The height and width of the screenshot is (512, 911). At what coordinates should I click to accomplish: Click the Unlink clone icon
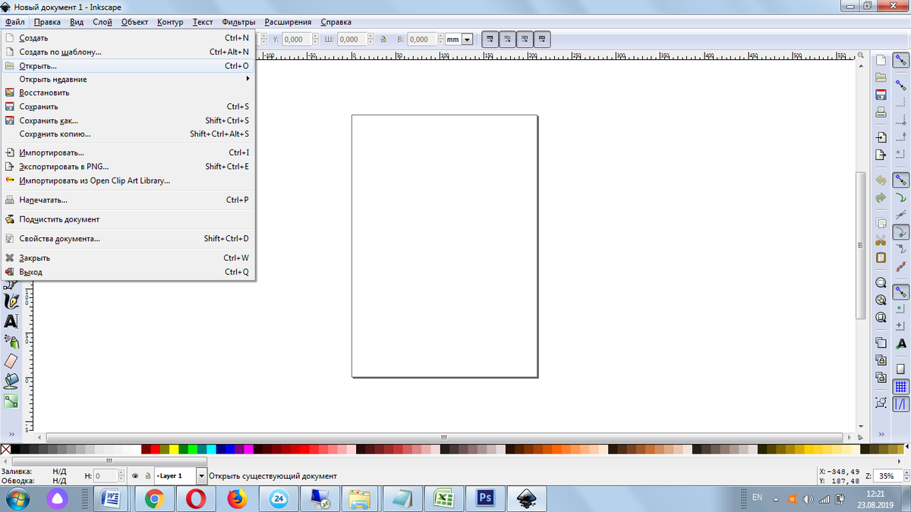click(881, 378)
